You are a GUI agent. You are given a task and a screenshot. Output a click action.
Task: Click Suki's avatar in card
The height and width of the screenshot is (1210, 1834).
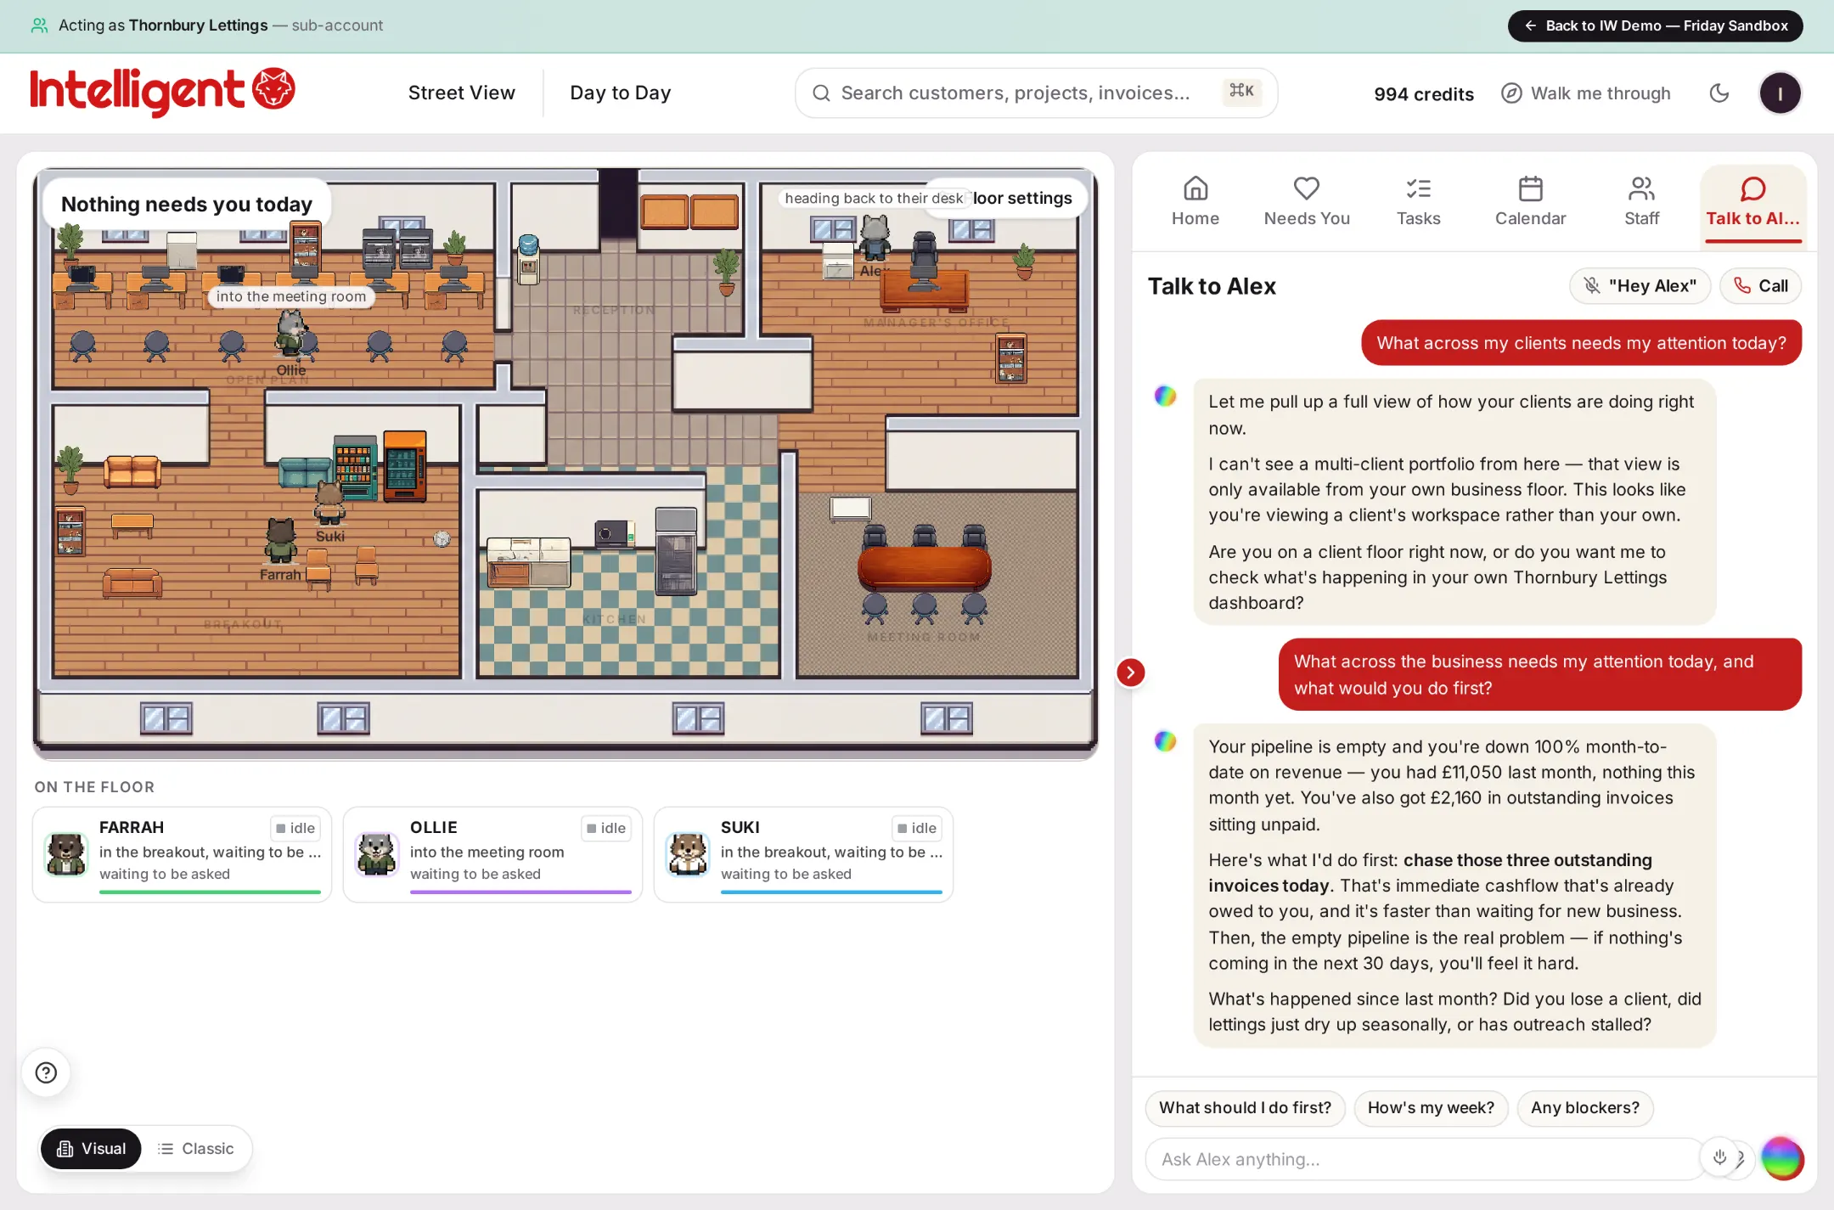(688, 854)
